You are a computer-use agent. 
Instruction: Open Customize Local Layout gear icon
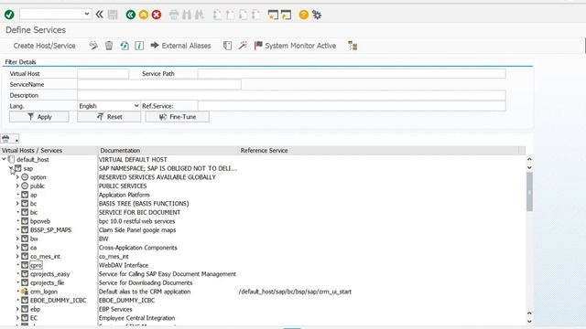point(317,15)
